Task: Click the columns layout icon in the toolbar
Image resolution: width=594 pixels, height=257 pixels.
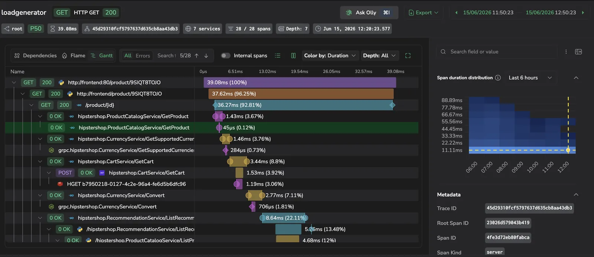Action: [x=293, y=56]
